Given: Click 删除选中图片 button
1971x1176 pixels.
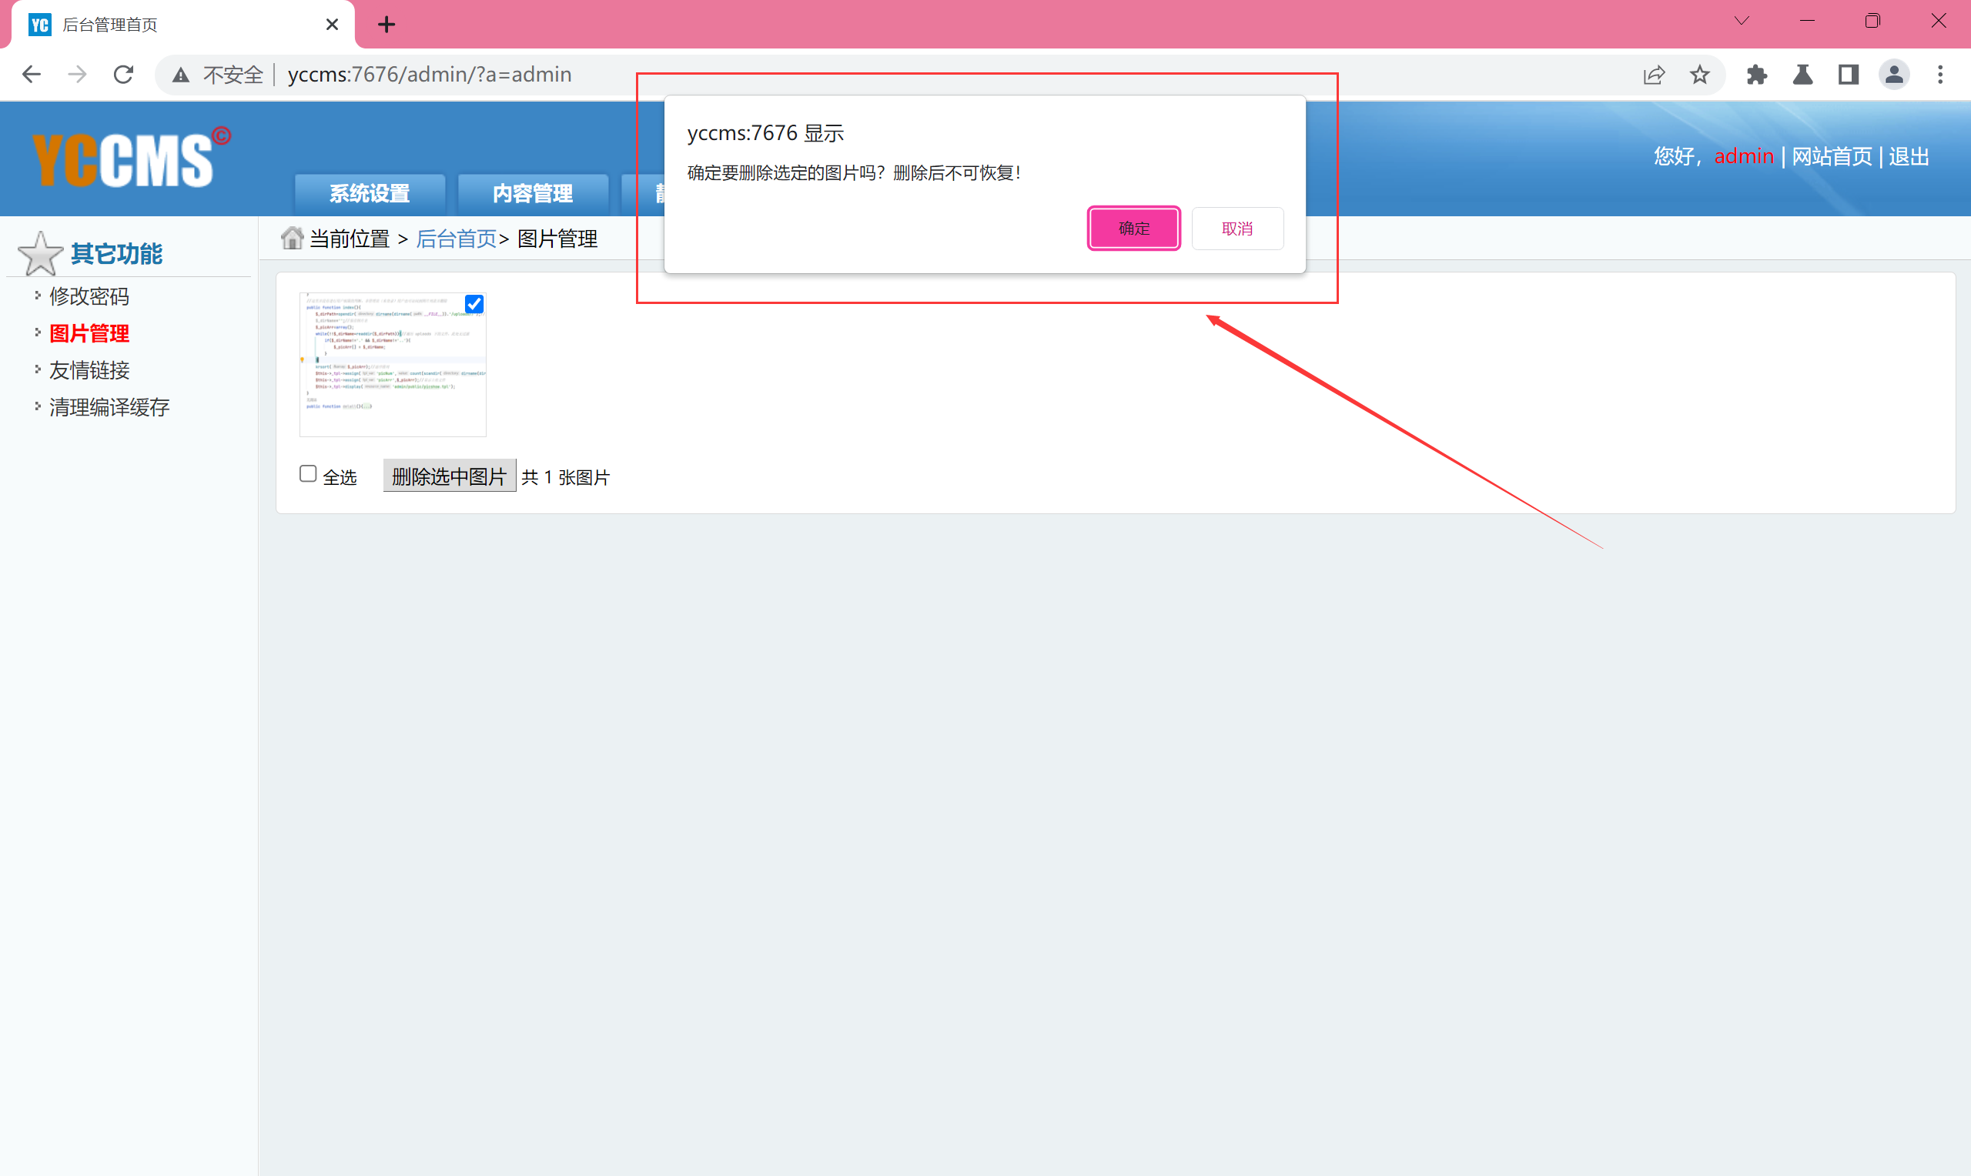Looking at the screenshot, I should (x=449, y=476).
